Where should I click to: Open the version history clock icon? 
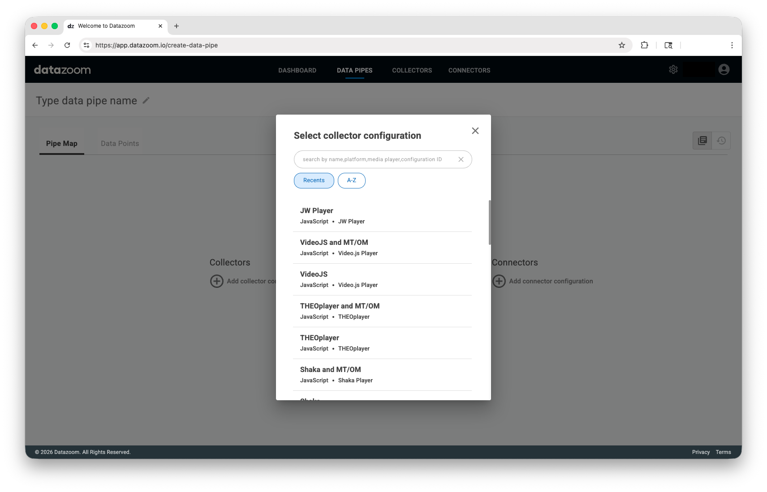pos(721,141)
